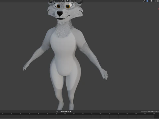Screen dimensions: 159x119
Task: Jump to the next keyframe
Action: click(x=69, y=112)
